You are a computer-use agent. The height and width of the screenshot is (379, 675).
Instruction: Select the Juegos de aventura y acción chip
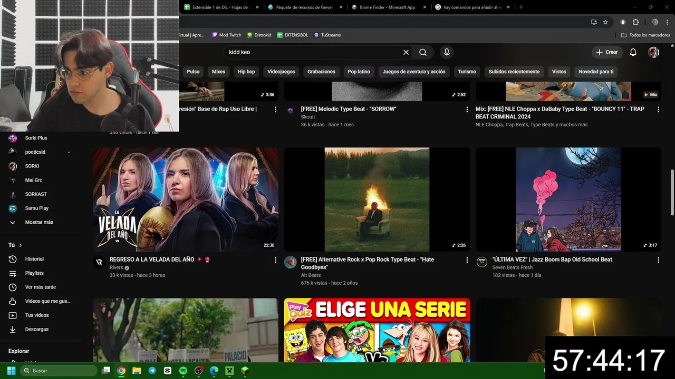coord(414,72)
